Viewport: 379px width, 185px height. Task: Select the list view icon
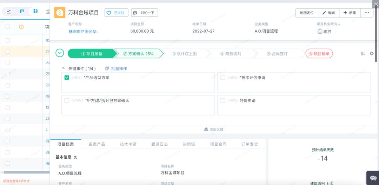[35, 11]
